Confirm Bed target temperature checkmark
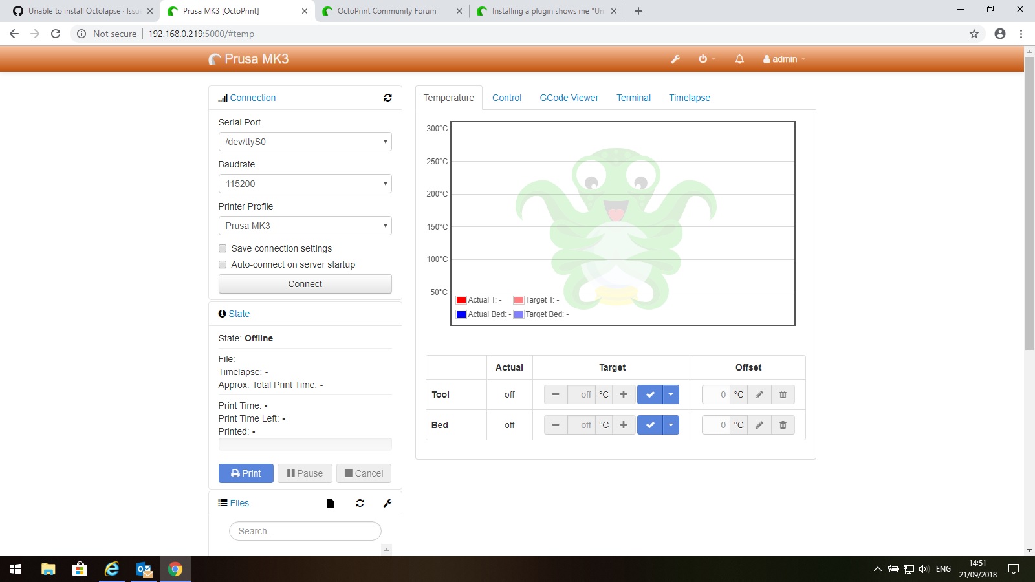The image size is (1035, 582). click(x=650, y=425)
